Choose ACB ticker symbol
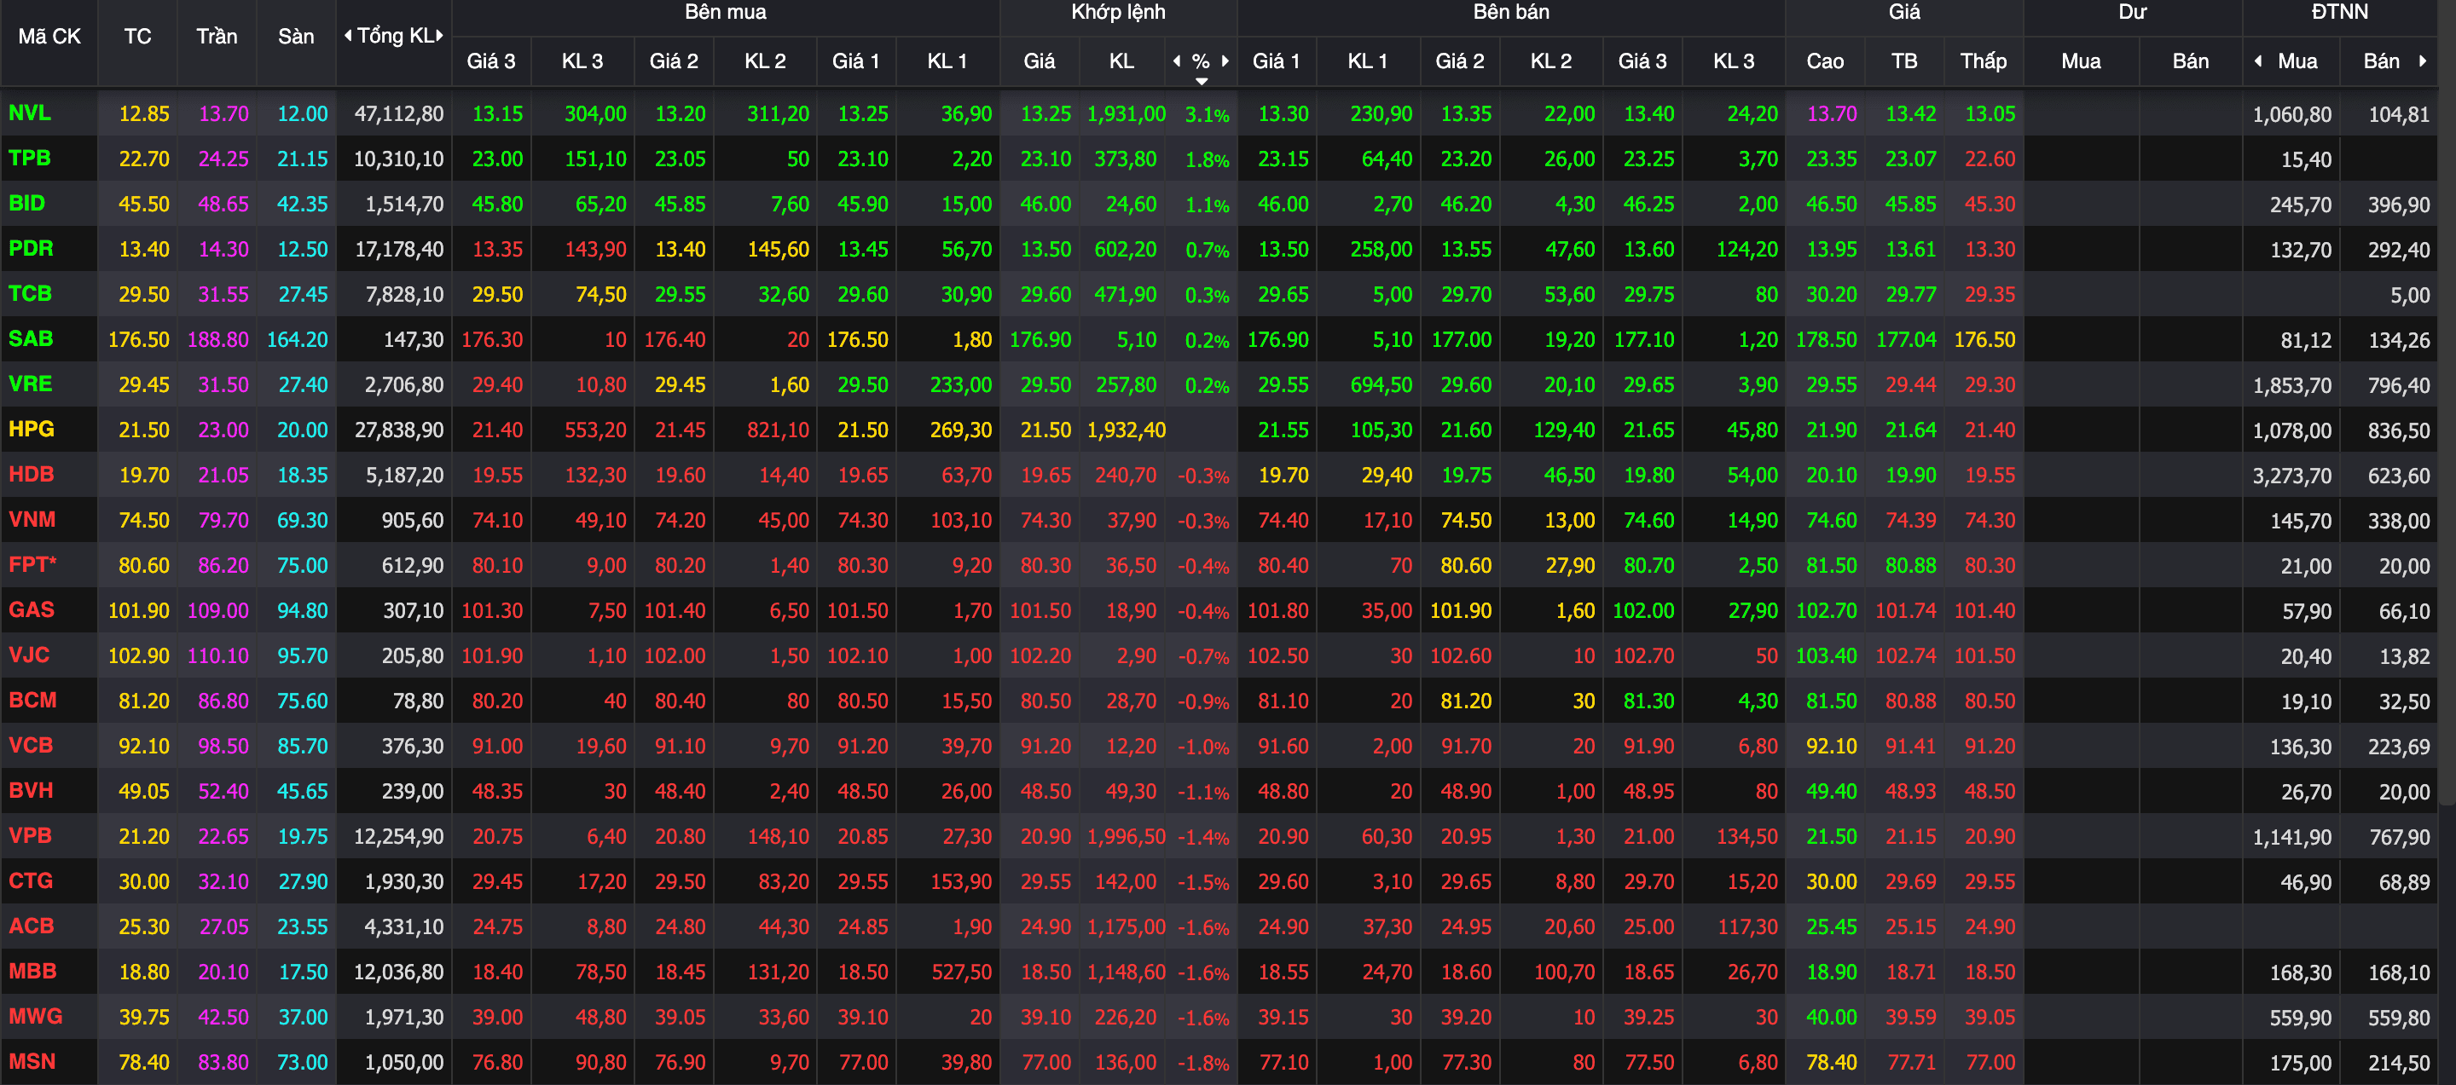The width and height of the screenshot is (2456, 1085). click(31, 926)
